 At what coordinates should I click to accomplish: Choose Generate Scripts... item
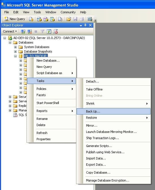pyautogui.click(x=113, y=146)
